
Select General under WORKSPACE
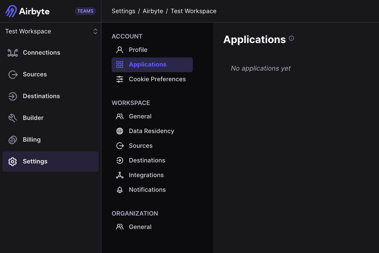coord(140,116)
